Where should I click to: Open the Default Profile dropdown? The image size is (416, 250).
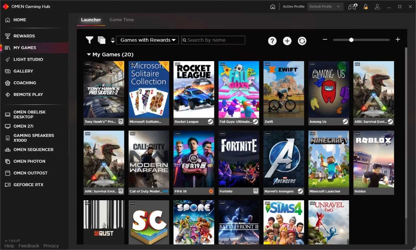(x=325, y=6)
